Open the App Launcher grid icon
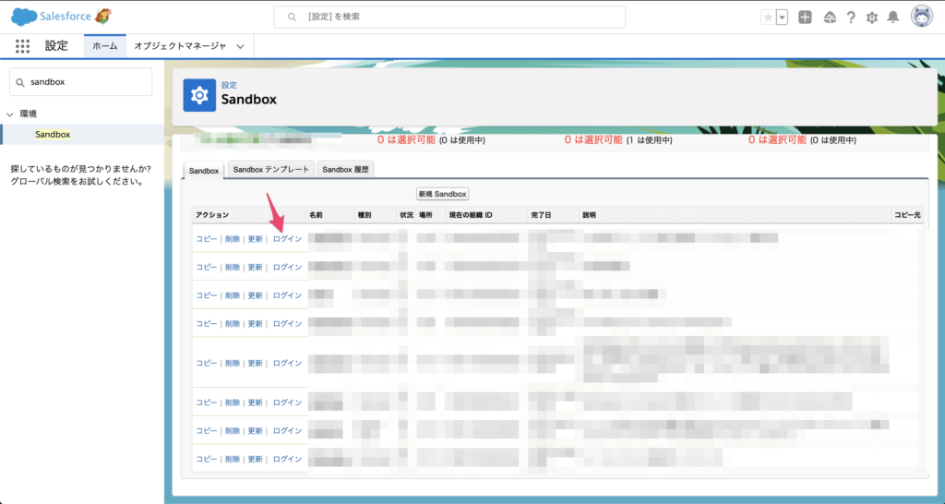Image resolution: width=945 pixels, height=504 pixels. pos(23,46)
